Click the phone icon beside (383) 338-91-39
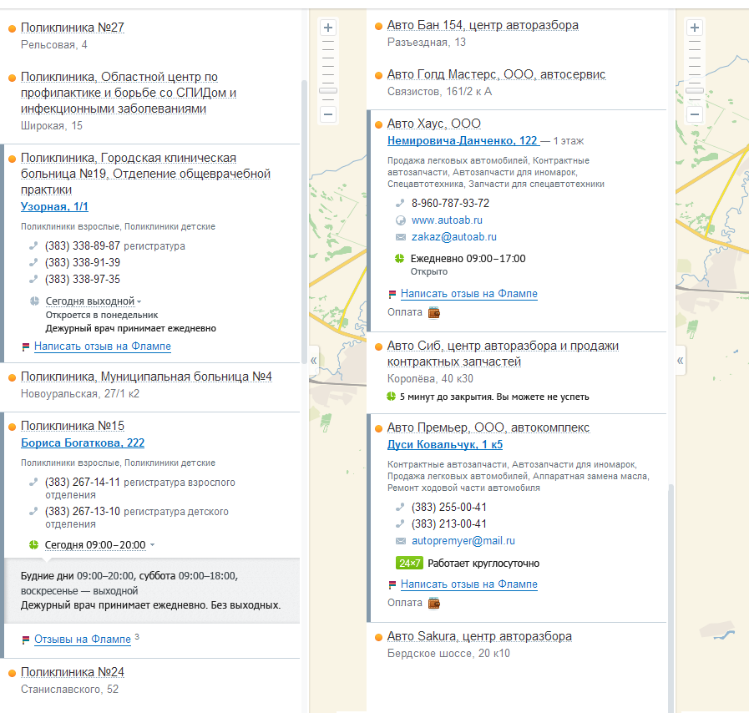The width and height of the screenshot is (749, 713). (x=33, y=263)
